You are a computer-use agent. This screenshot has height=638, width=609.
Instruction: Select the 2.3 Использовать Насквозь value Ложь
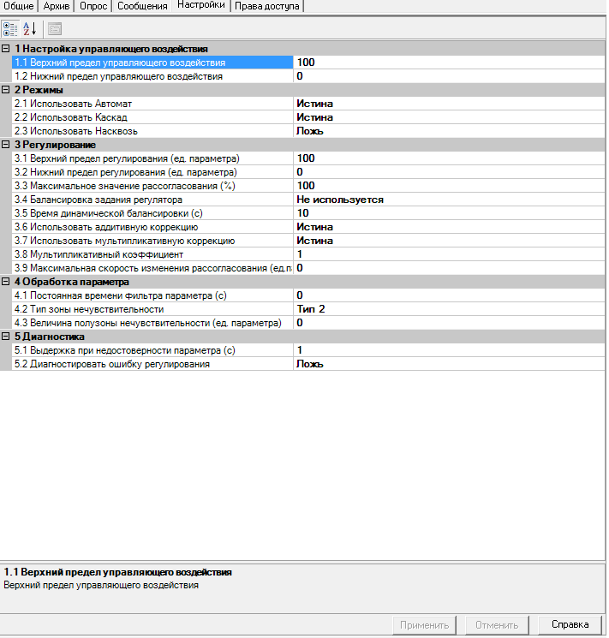[x=449, y=131]
